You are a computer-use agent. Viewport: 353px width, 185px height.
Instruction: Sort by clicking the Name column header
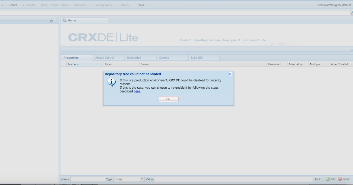[72, 64]
